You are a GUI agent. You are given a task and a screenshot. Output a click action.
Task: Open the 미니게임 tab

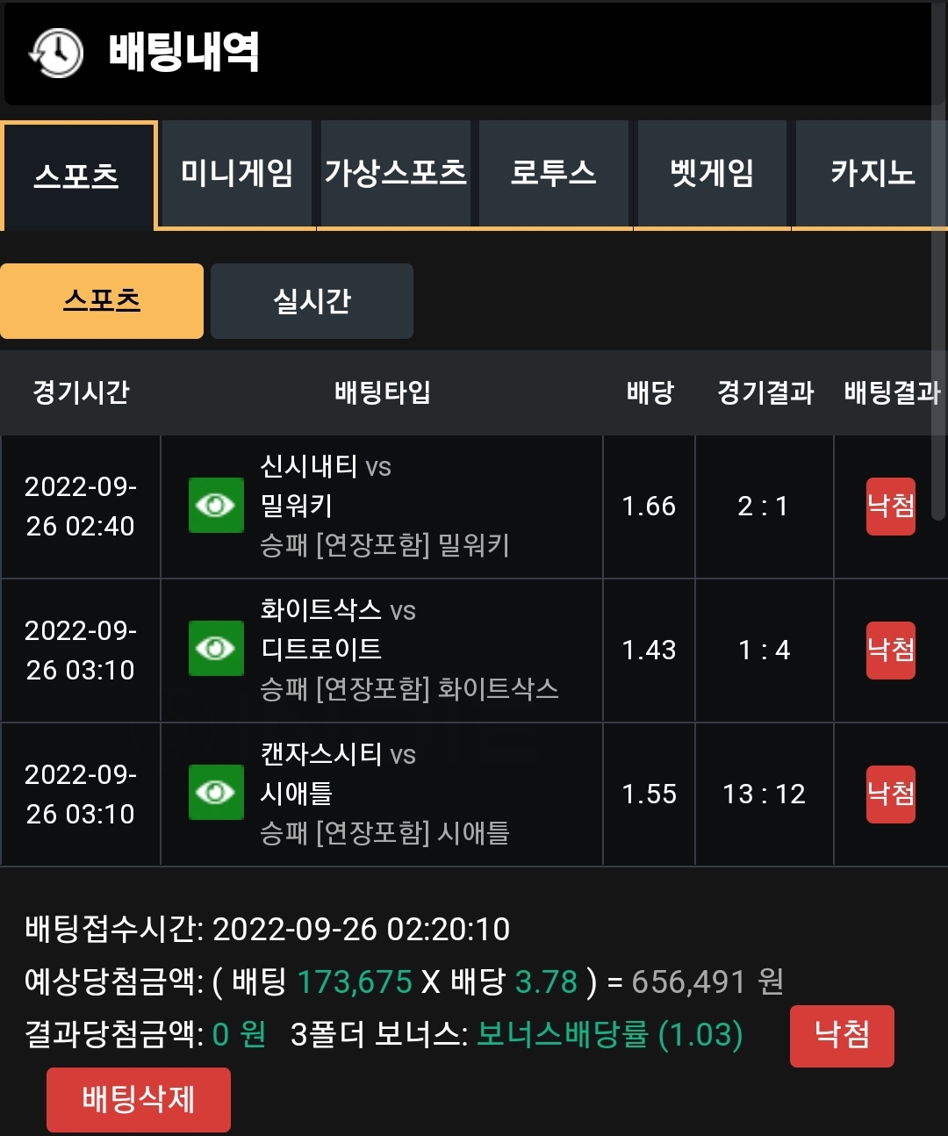[237, 174]
